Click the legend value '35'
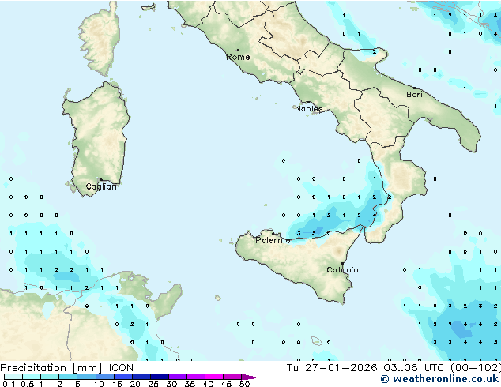This screenshot has height=387, width=501. pyautogui.click(x=190, y=384)
